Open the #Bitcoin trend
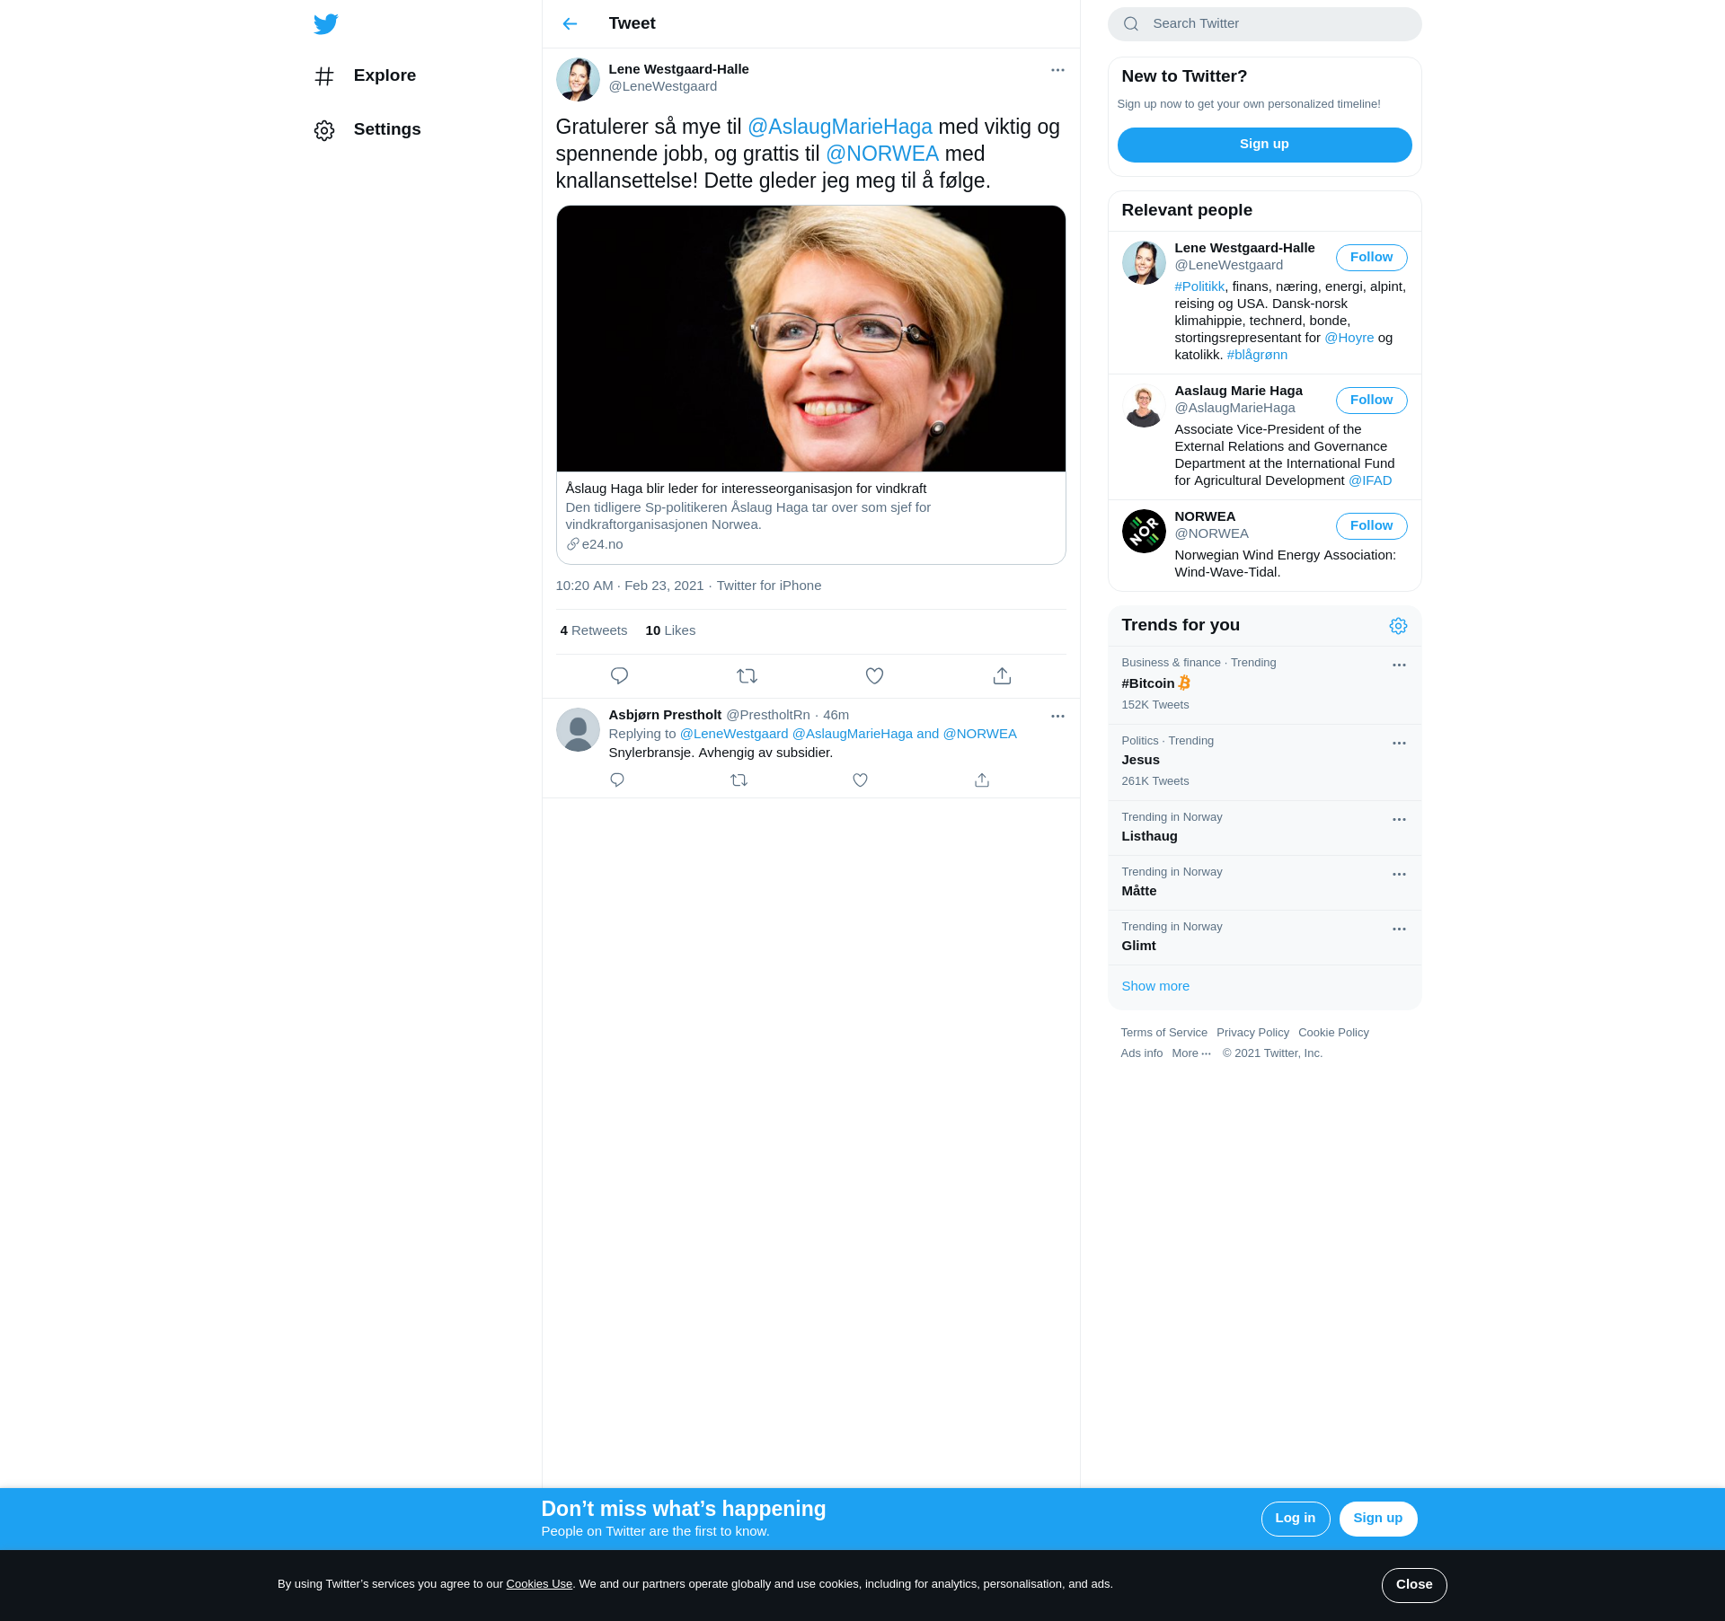The image size is (1725, 1621). click(x=1264, y=685)
